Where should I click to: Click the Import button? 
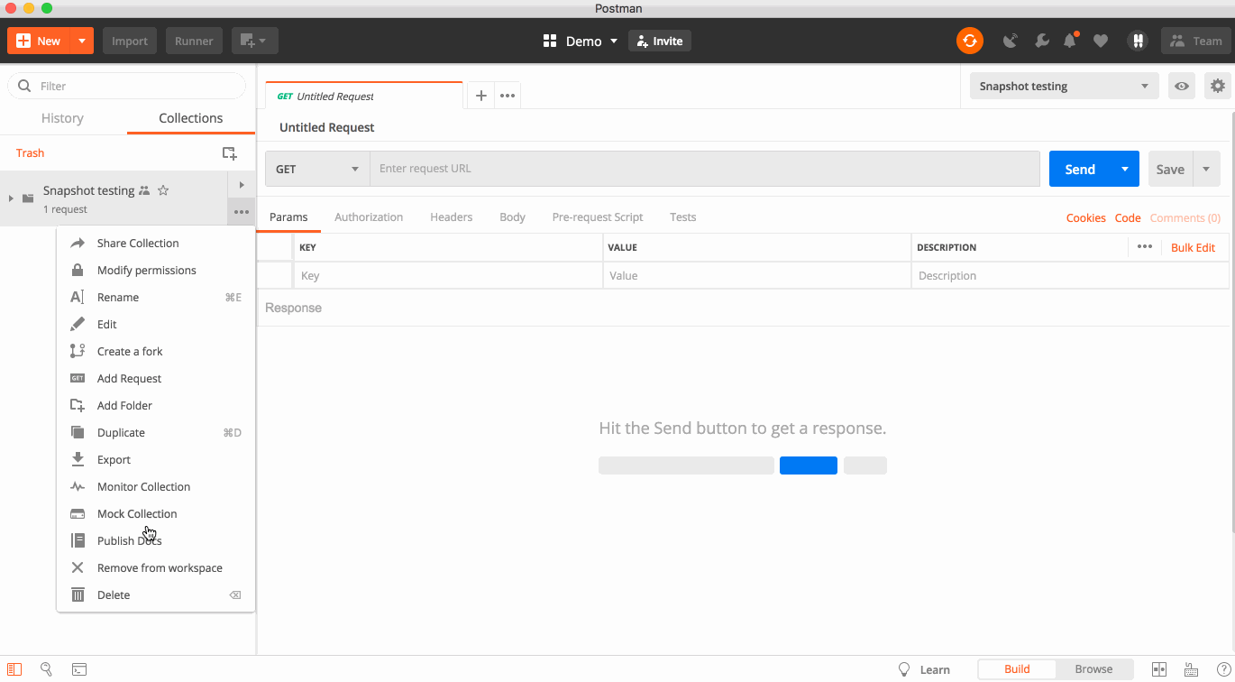(130, 41)
